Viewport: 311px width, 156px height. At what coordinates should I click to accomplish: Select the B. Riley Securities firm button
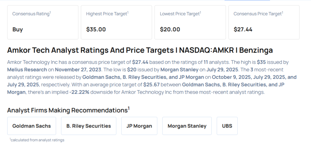click(89, 126)
